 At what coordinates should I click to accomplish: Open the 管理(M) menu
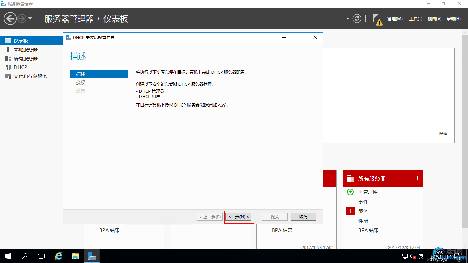pos(395,19)
